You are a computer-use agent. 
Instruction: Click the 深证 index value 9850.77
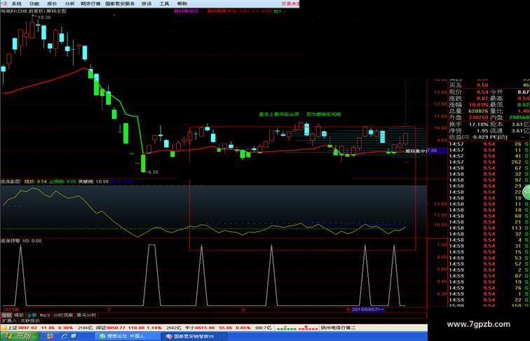click(x=116, y=328)
